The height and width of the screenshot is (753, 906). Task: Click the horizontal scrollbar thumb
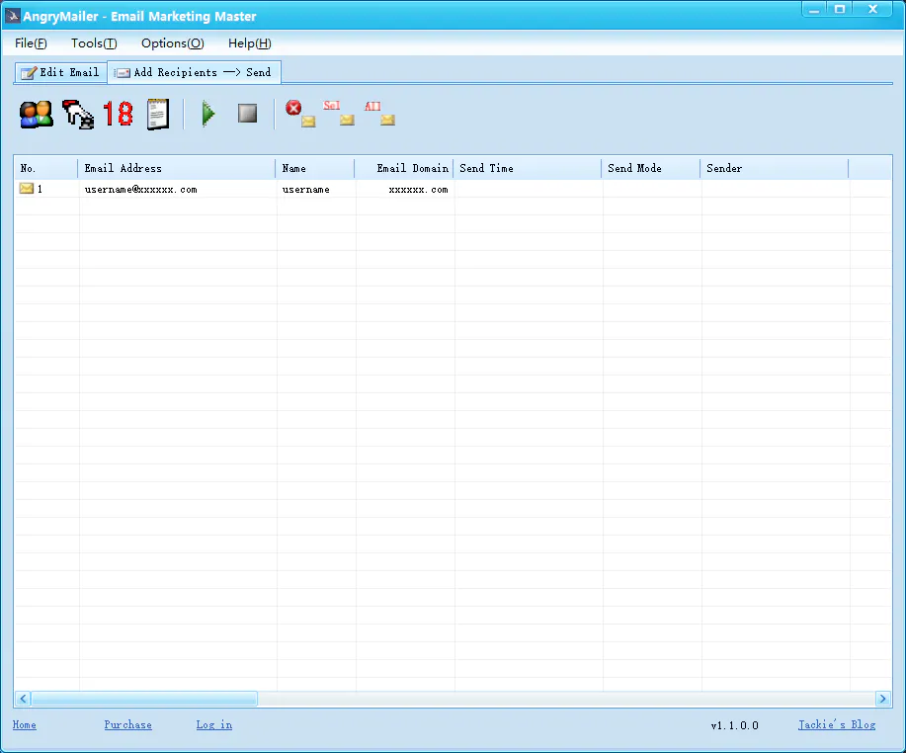144,699
